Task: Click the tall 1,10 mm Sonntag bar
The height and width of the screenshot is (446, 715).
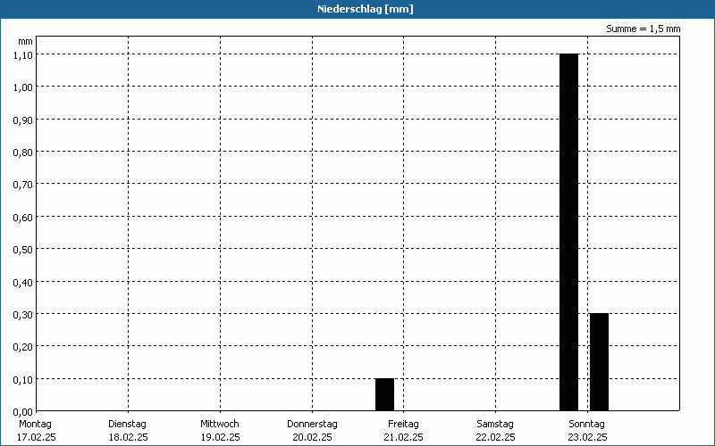Action: 568,232
